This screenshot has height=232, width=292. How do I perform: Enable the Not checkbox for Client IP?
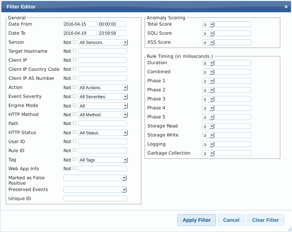[74, 60]
